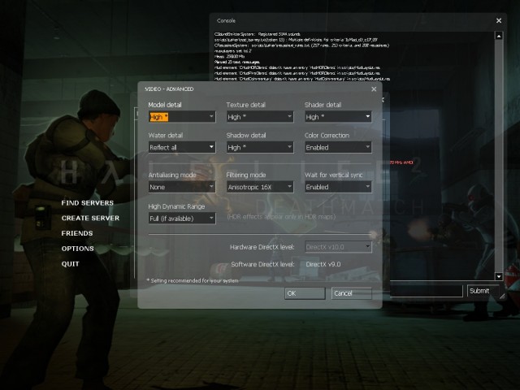Open the High Dynamic Range dropdown
The width and height of the screenshot is (520, 390).
(x=182, y=219)
